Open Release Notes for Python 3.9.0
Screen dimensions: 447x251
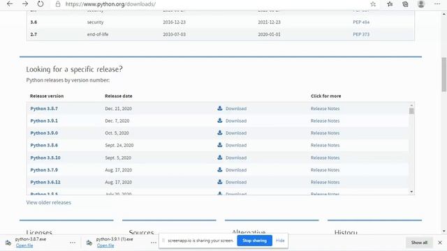(x=325, y=133)
